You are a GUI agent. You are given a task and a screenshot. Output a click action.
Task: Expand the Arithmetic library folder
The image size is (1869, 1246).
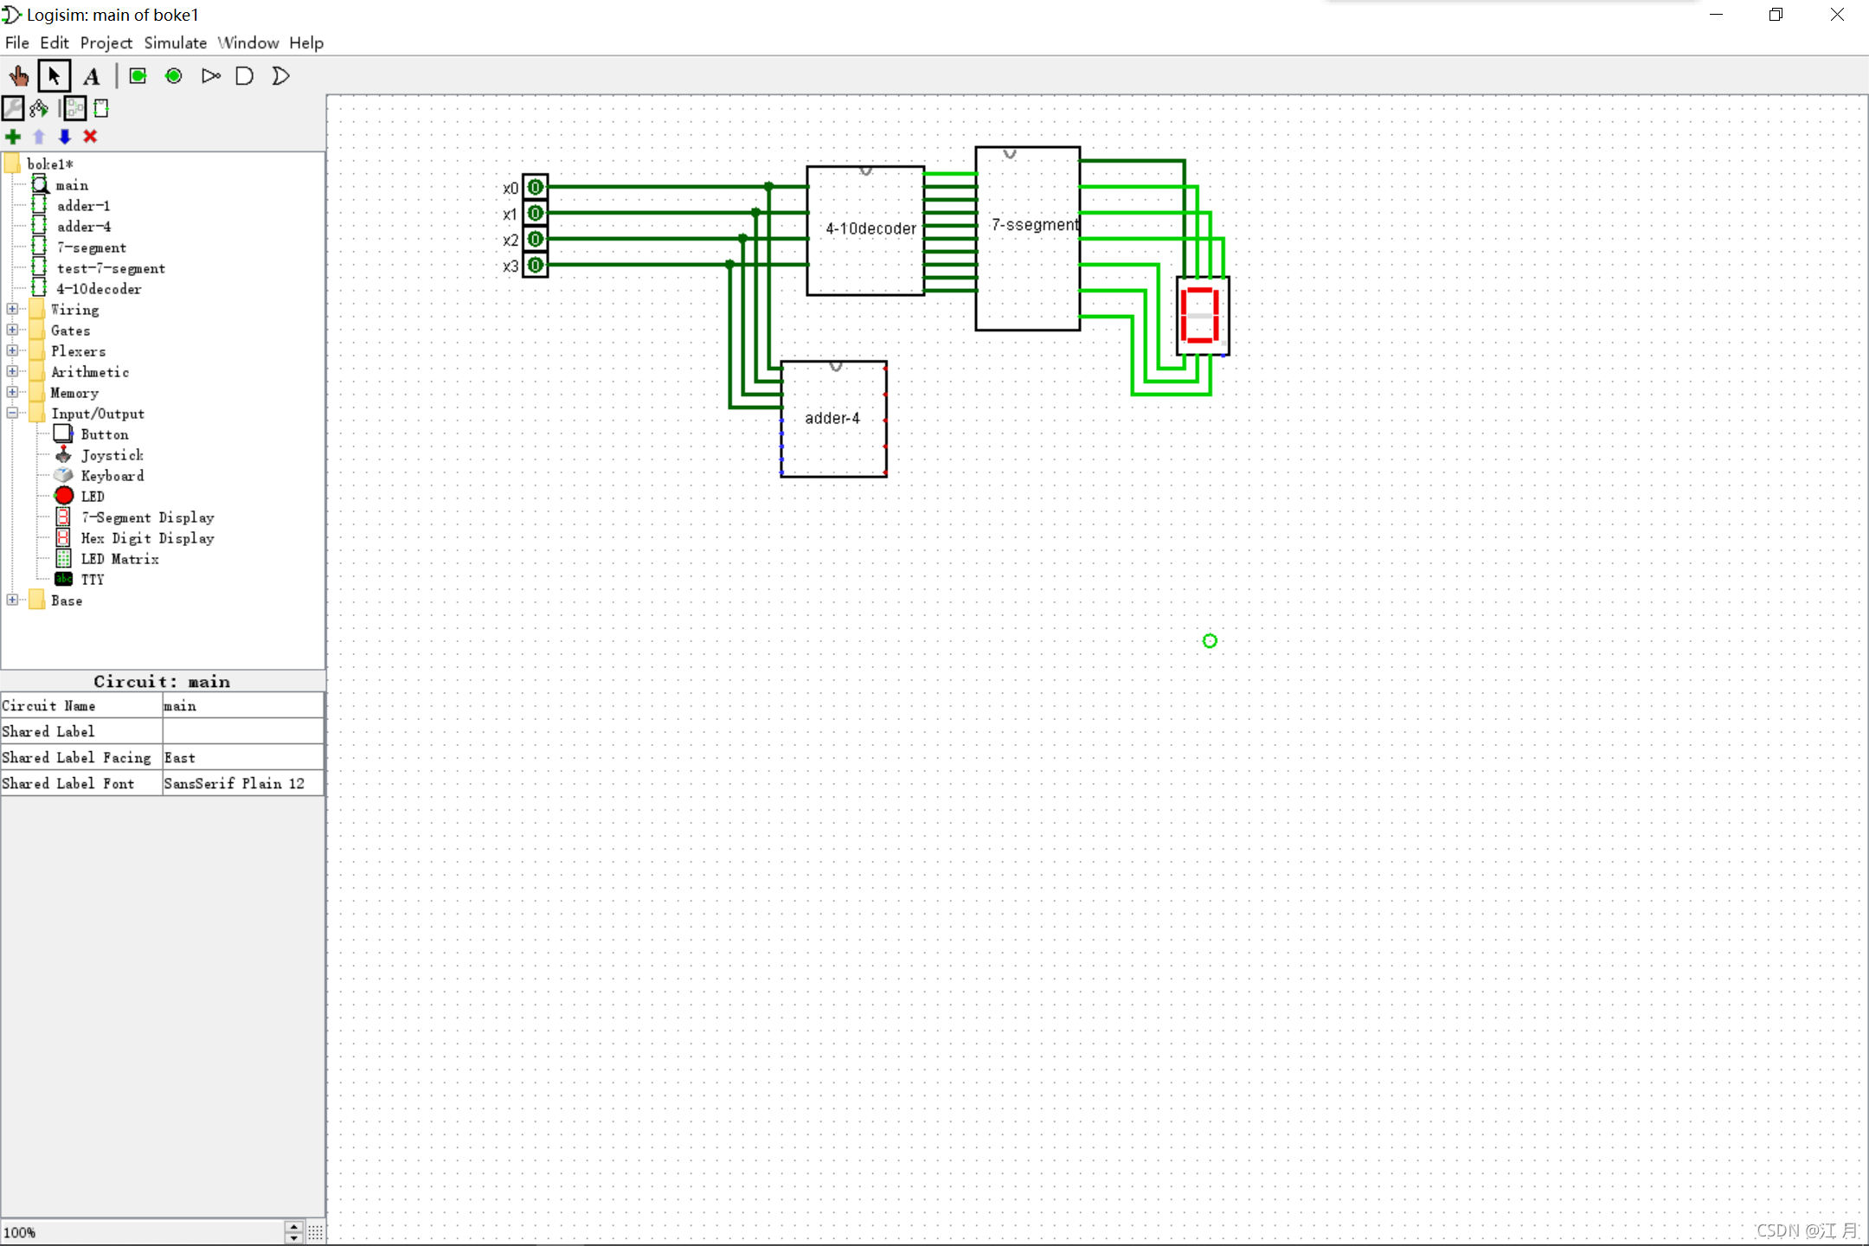click(x=12, y=371)
